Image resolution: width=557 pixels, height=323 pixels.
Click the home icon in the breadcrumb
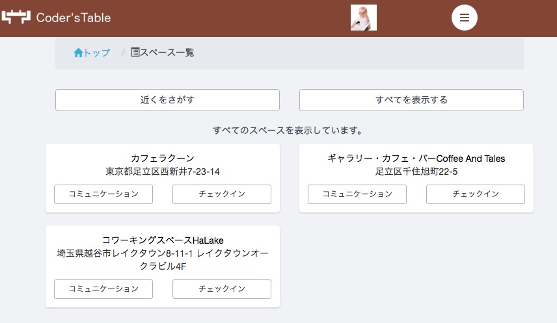[x=78, y=53]
